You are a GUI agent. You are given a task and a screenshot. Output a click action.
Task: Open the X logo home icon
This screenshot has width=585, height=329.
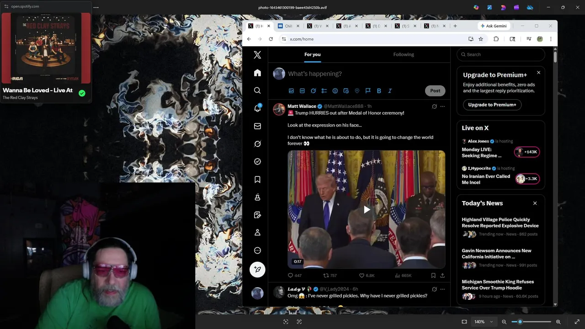tap(257, 55)
